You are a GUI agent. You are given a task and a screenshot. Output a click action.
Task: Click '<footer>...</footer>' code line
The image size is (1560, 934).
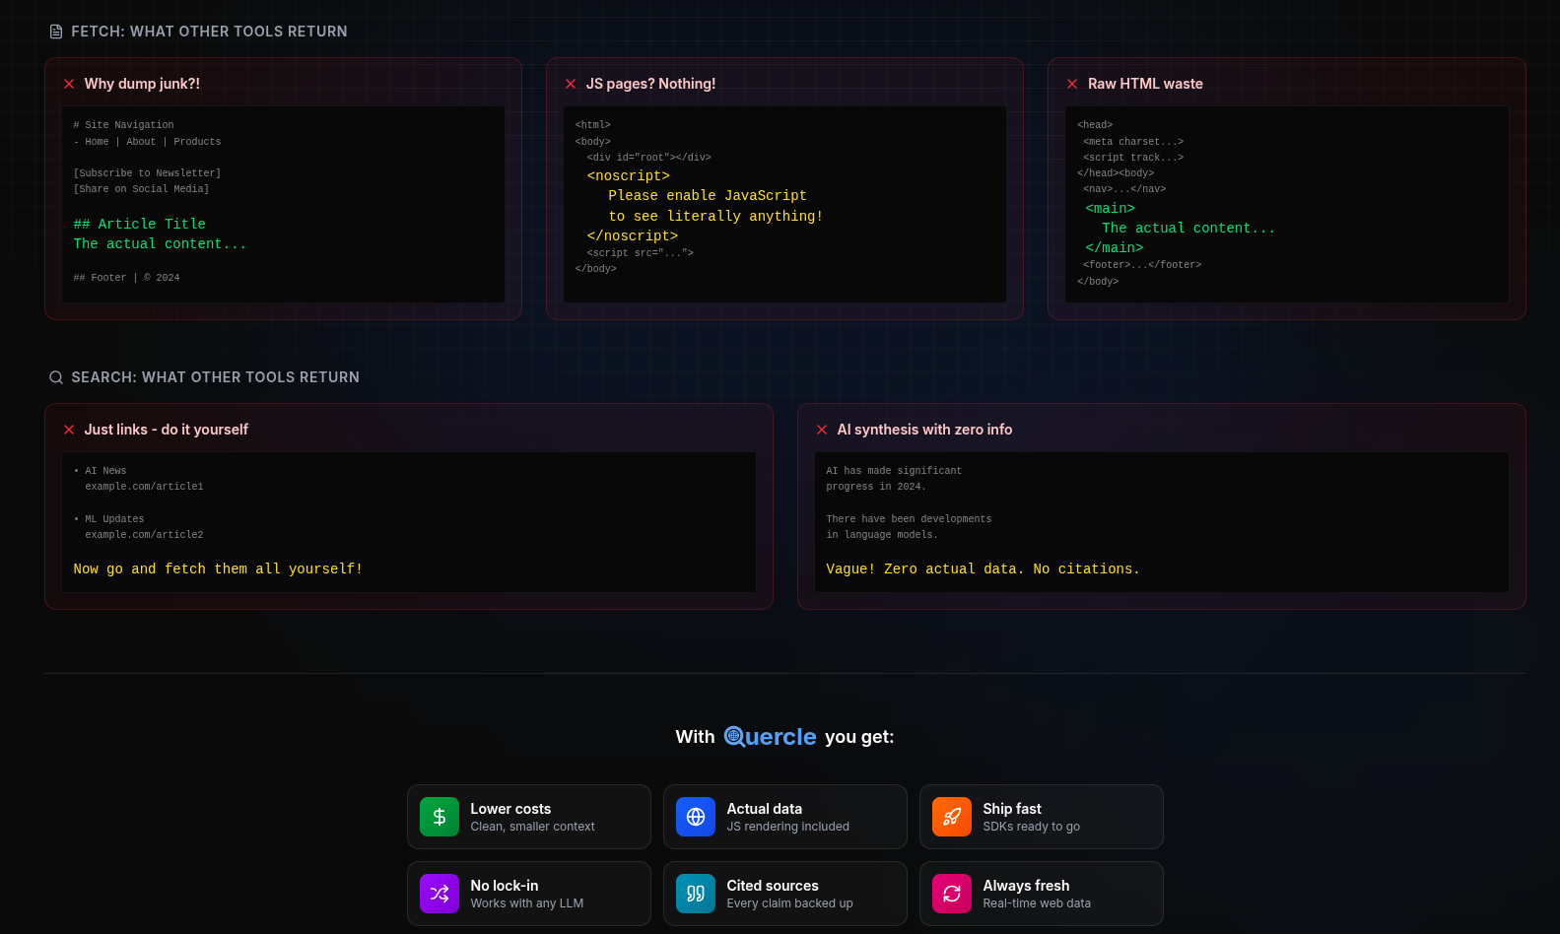coord(1142,265)
